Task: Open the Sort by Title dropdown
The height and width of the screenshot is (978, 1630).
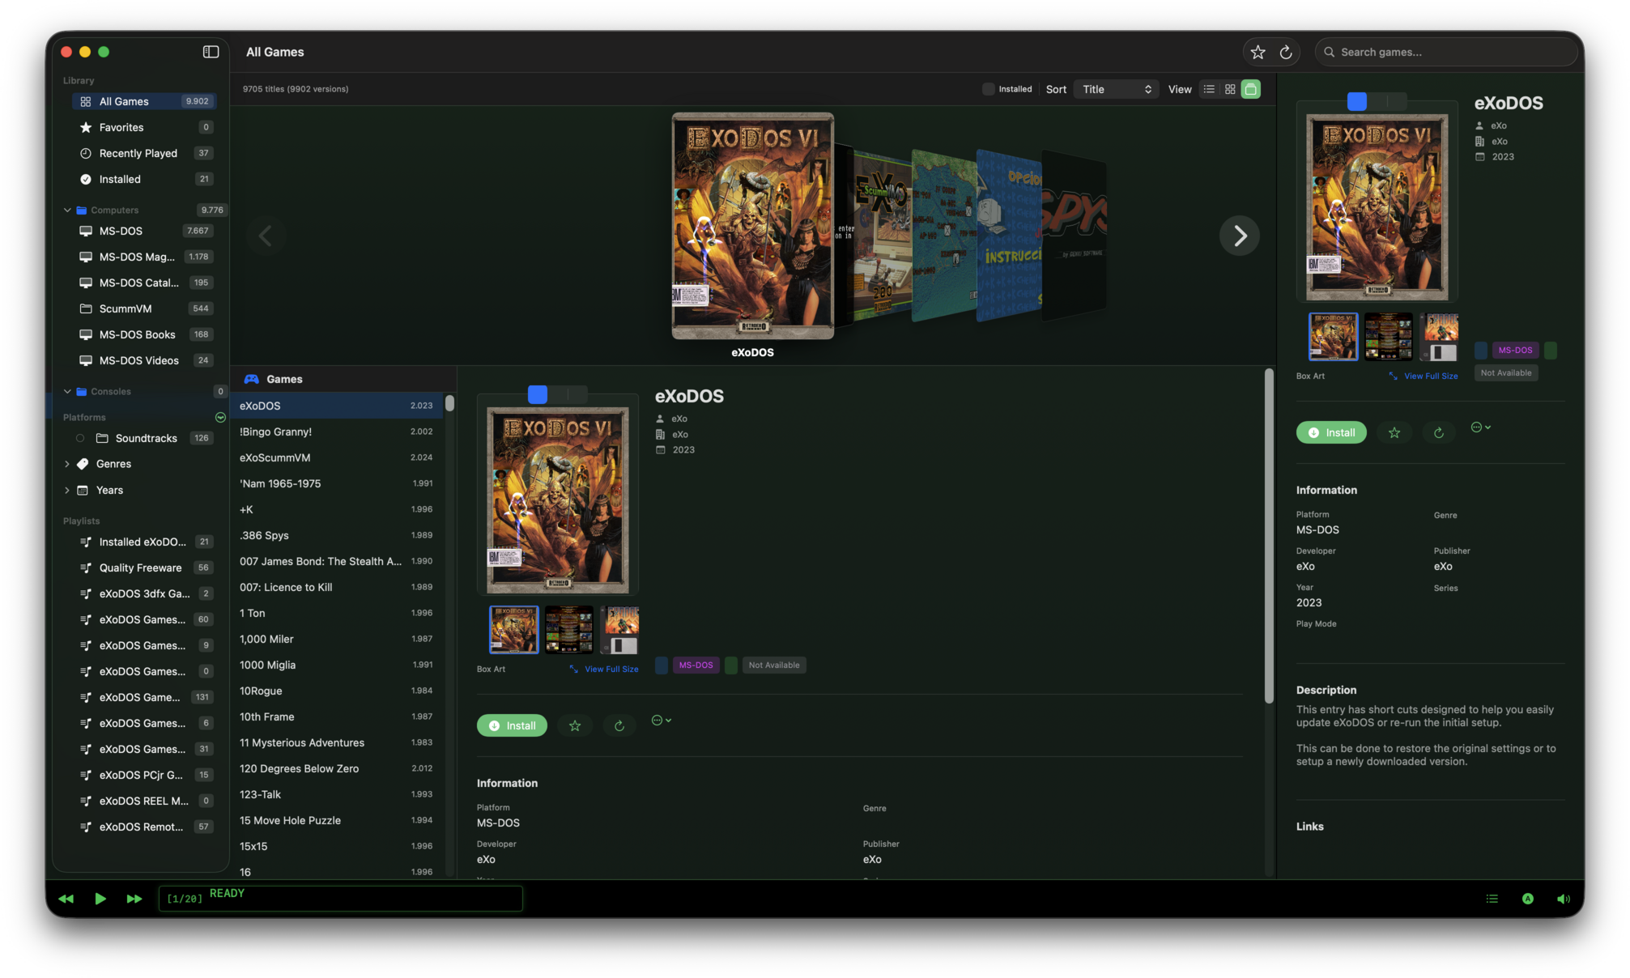Action: coord(1116,89)
